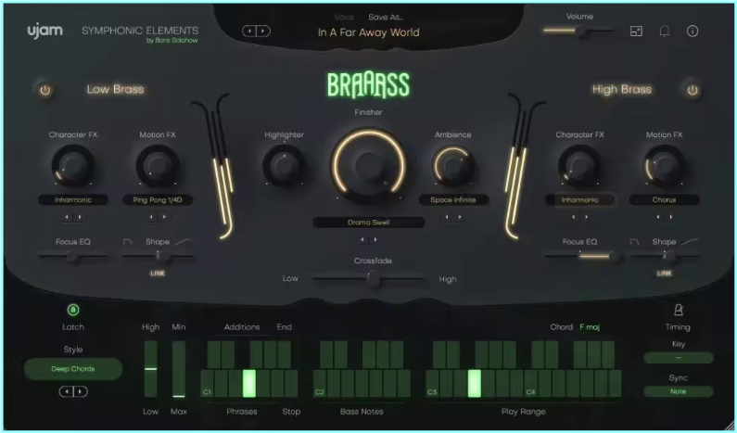
Task: Enable the Latch lock icon
Action: coord(73,310)
